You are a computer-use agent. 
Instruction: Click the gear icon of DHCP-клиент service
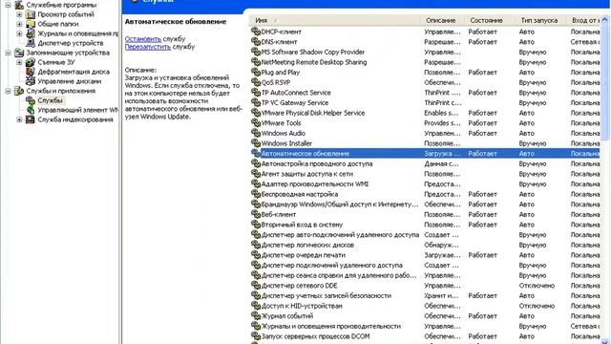pyautogui.click(x=256, y=32)
